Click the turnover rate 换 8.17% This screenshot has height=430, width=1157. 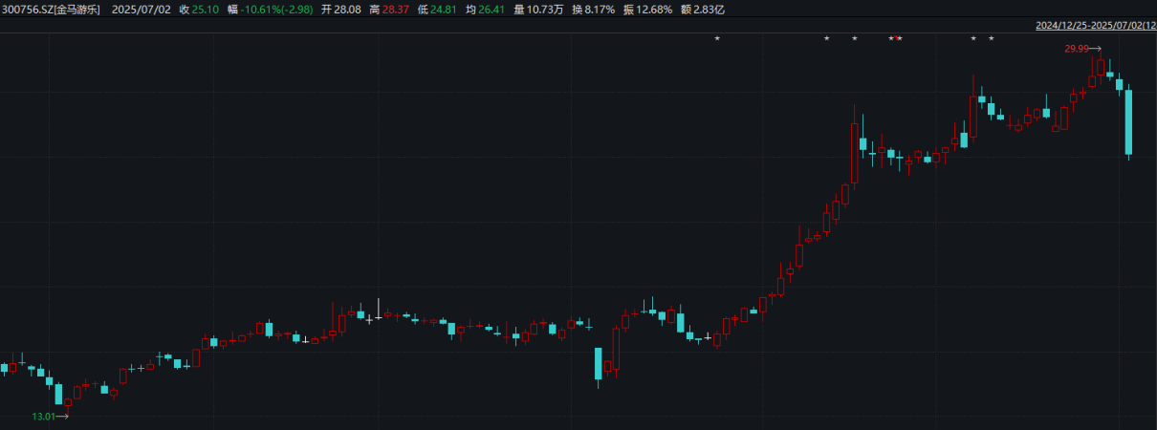593,9
